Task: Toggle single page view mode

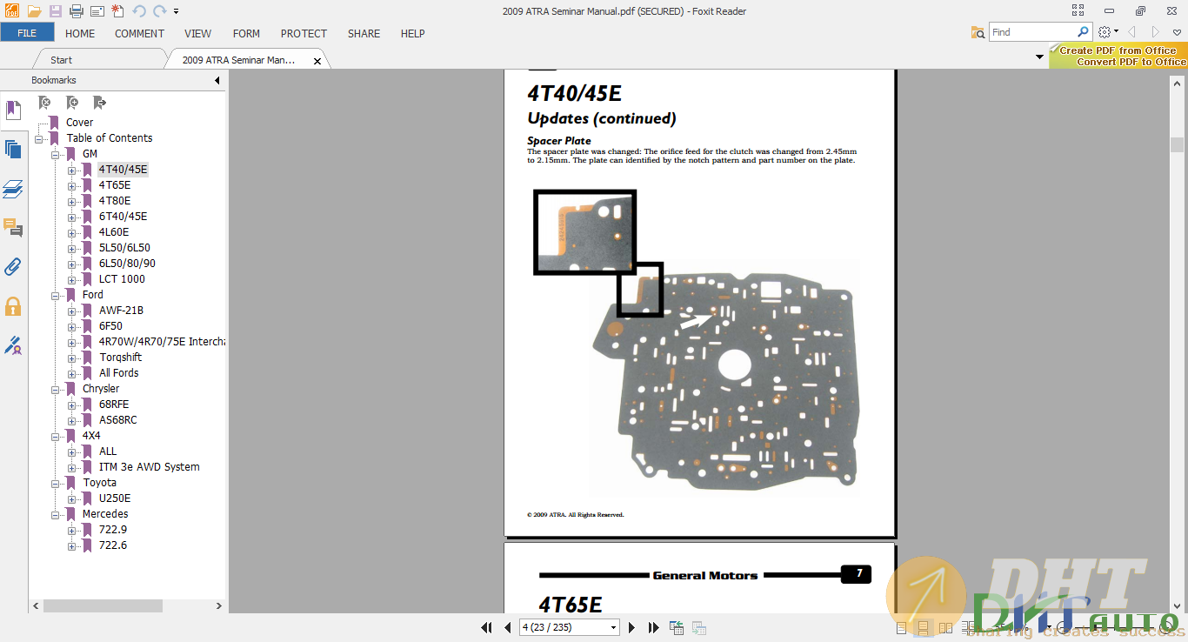Action: 901,627
